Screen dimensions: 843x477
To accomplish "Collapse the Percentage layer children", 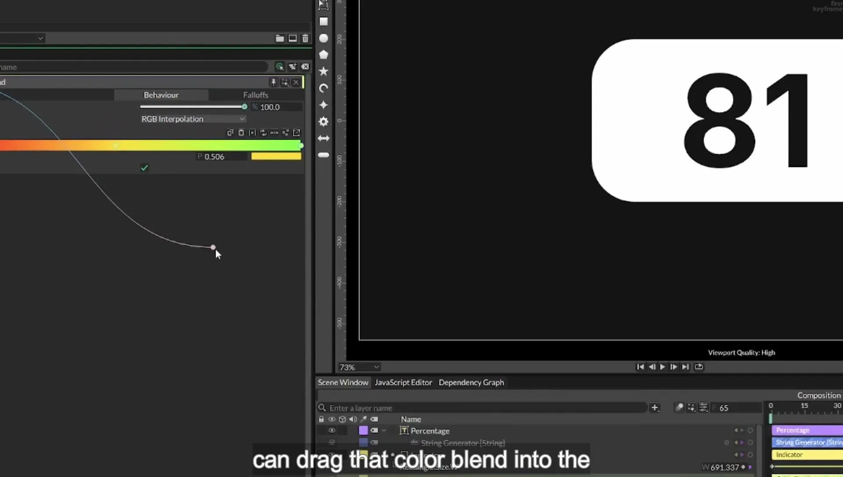I will [384, 431].
